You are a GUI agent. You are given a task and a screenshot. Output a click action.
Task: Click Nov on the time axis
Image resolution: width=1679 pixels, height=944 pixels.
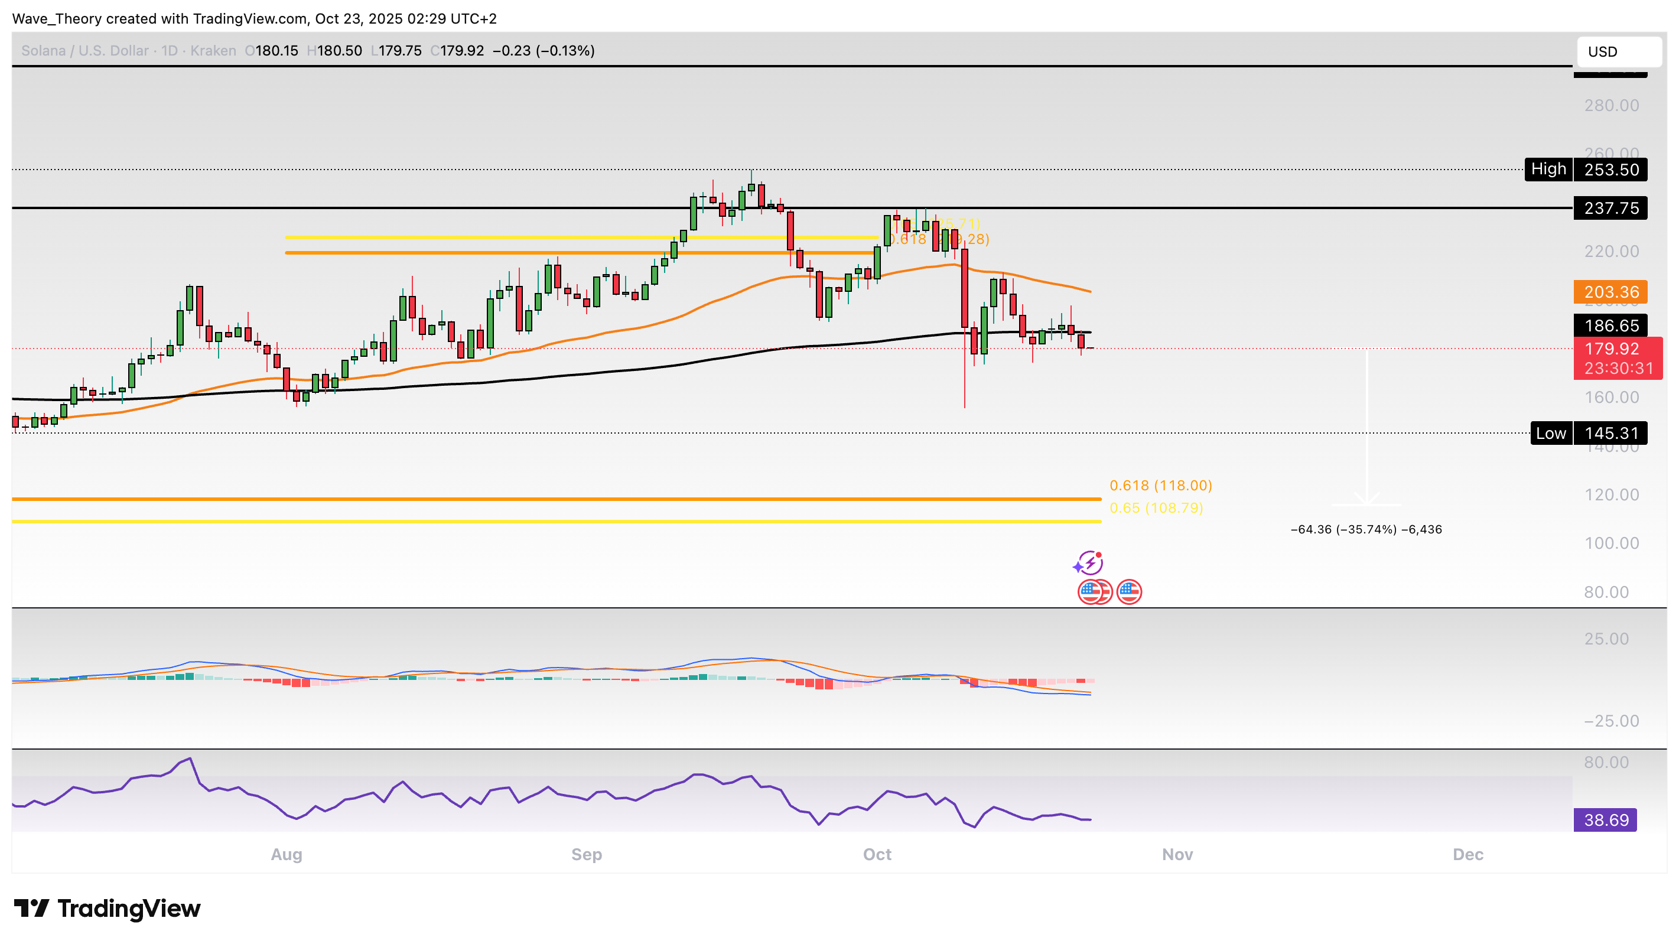[x=1178, y=854]
